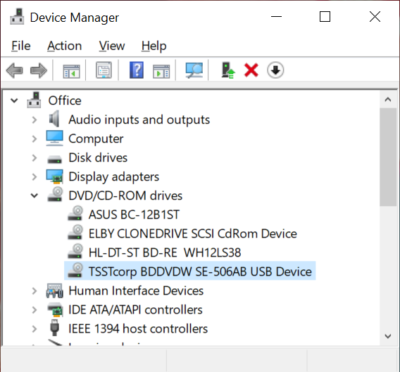Screen dimensions: 400x372
Task: Click the blue Help question mark icon
Action: (x=137, y=70)
